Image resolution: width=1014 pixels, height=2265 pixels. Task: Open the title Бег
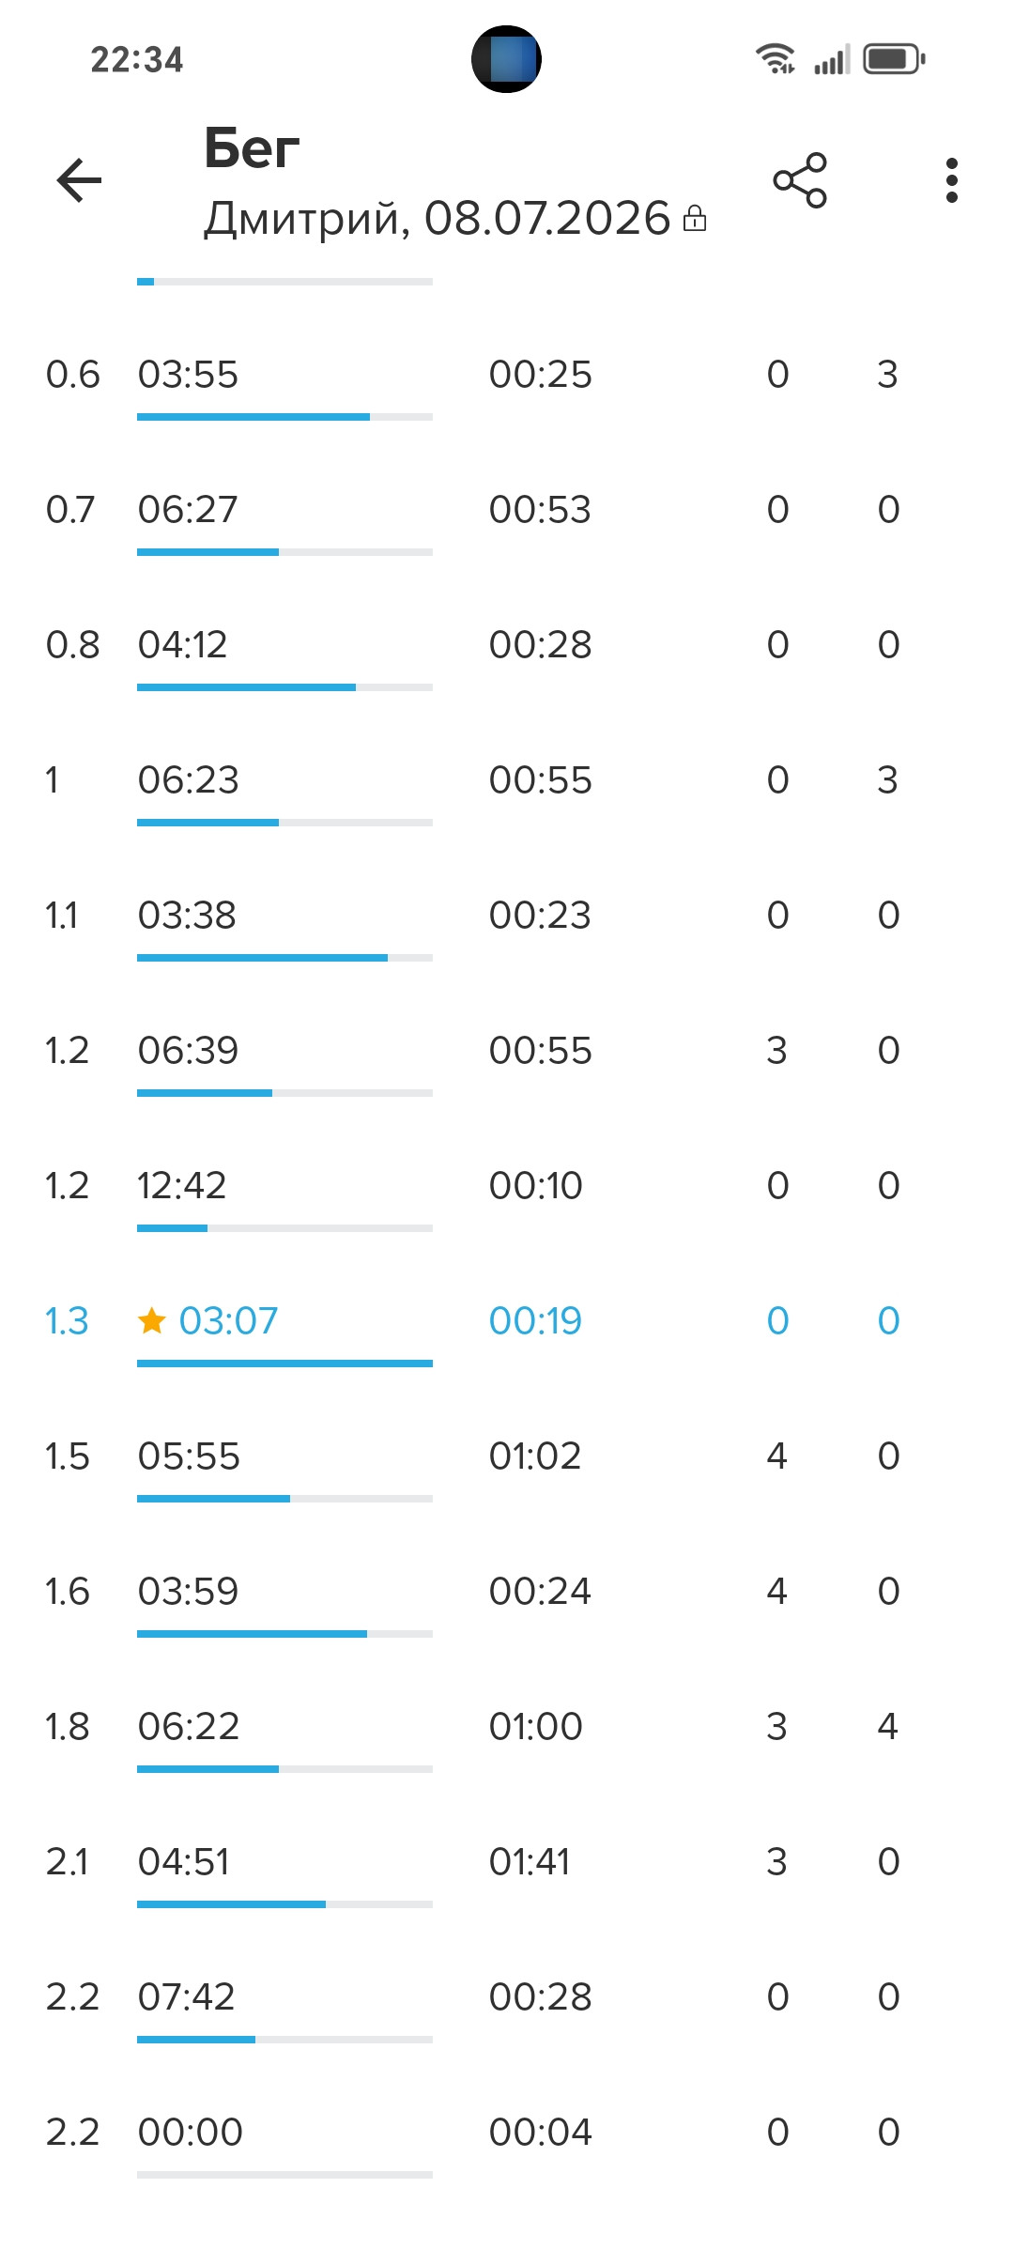(252, 148)
